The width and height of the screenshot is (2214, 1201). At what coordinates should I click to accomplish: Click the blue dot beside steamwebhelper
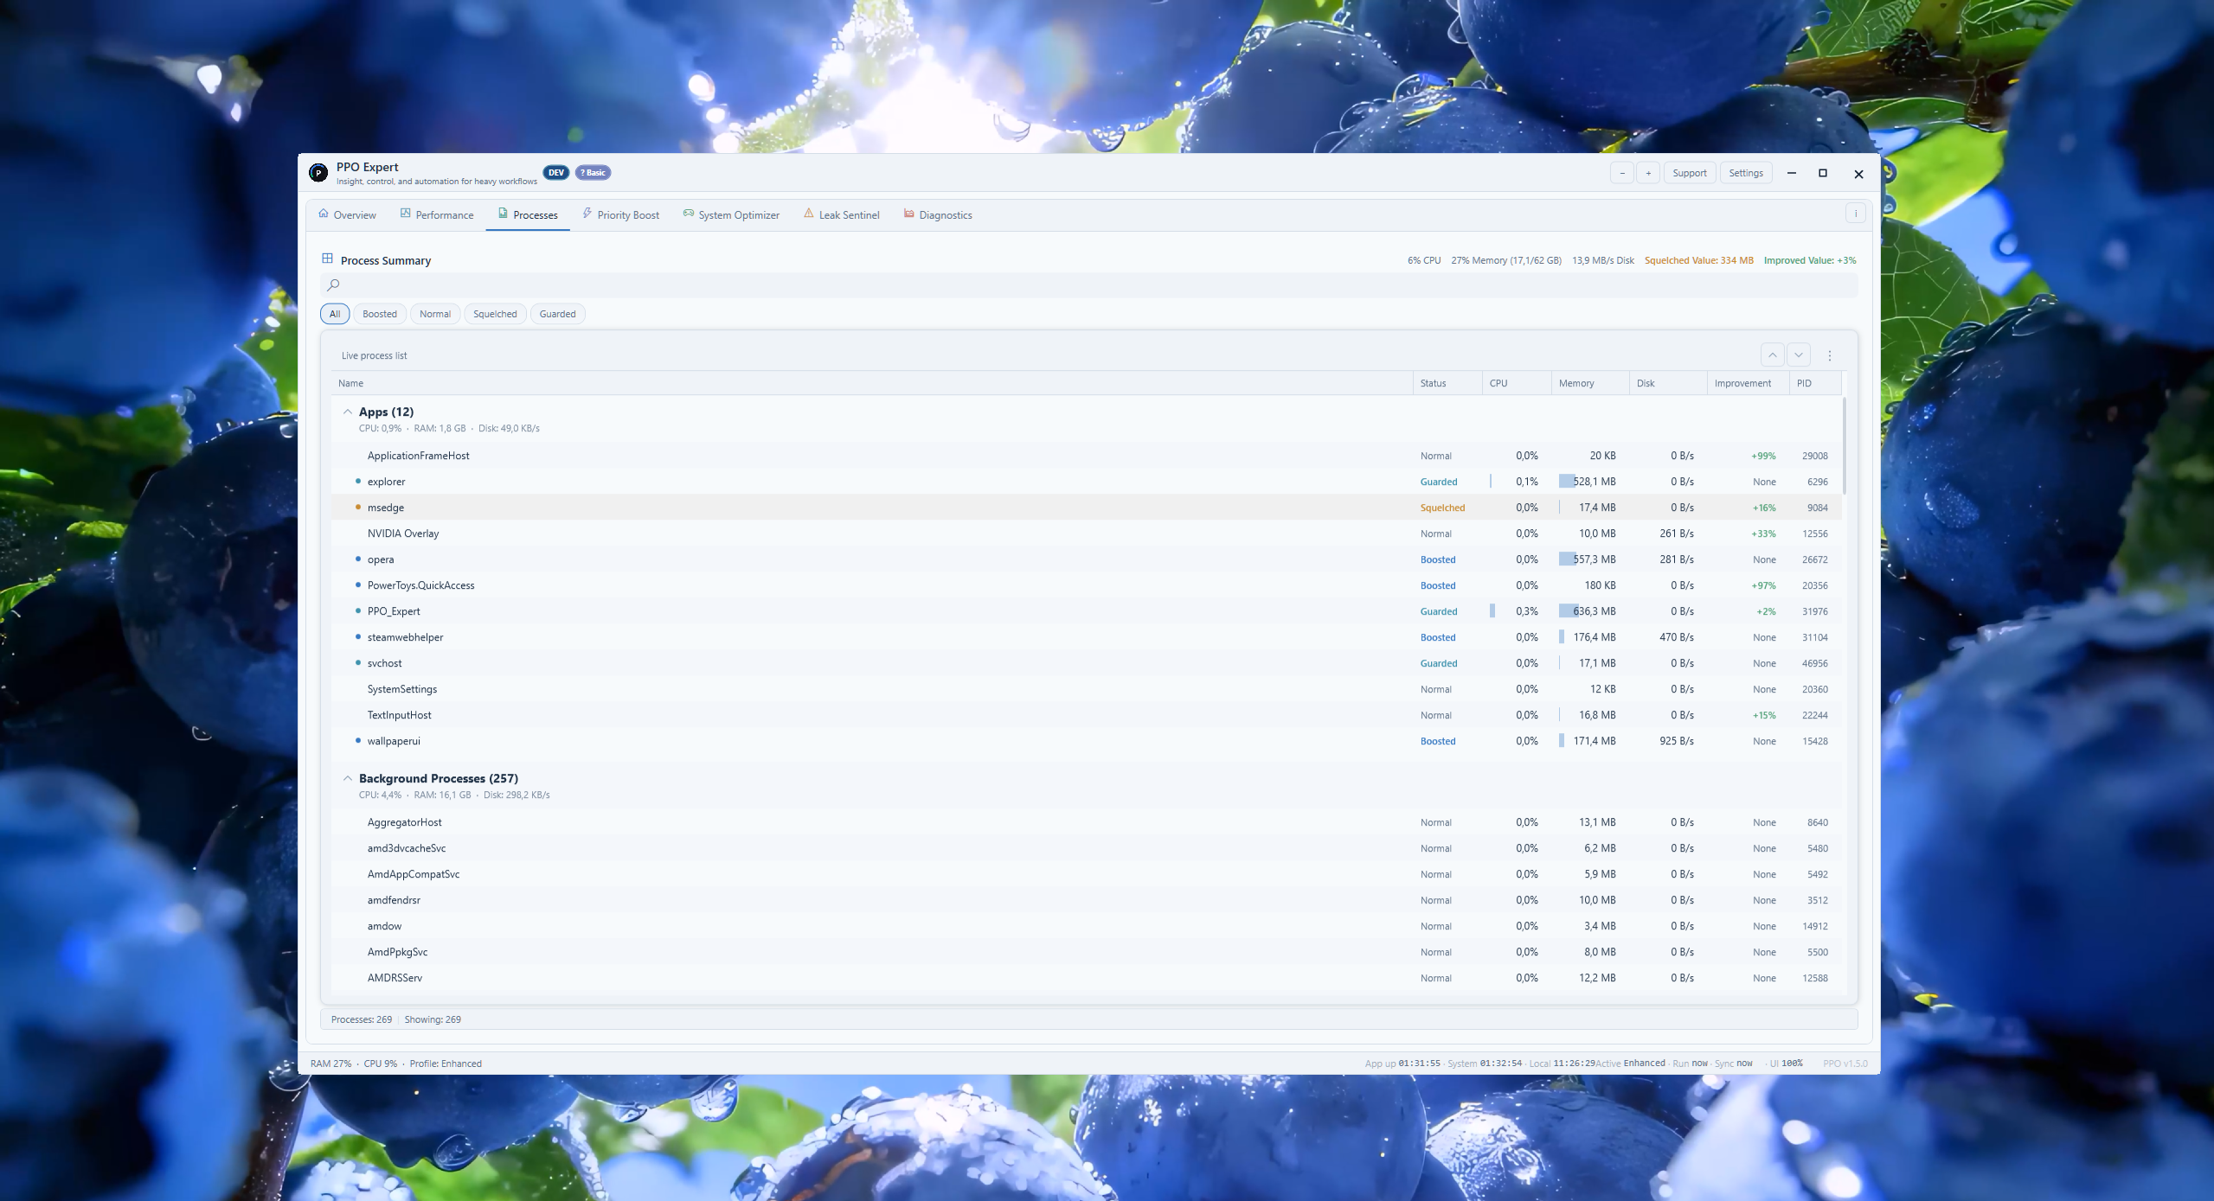click(x=357, y=637)
